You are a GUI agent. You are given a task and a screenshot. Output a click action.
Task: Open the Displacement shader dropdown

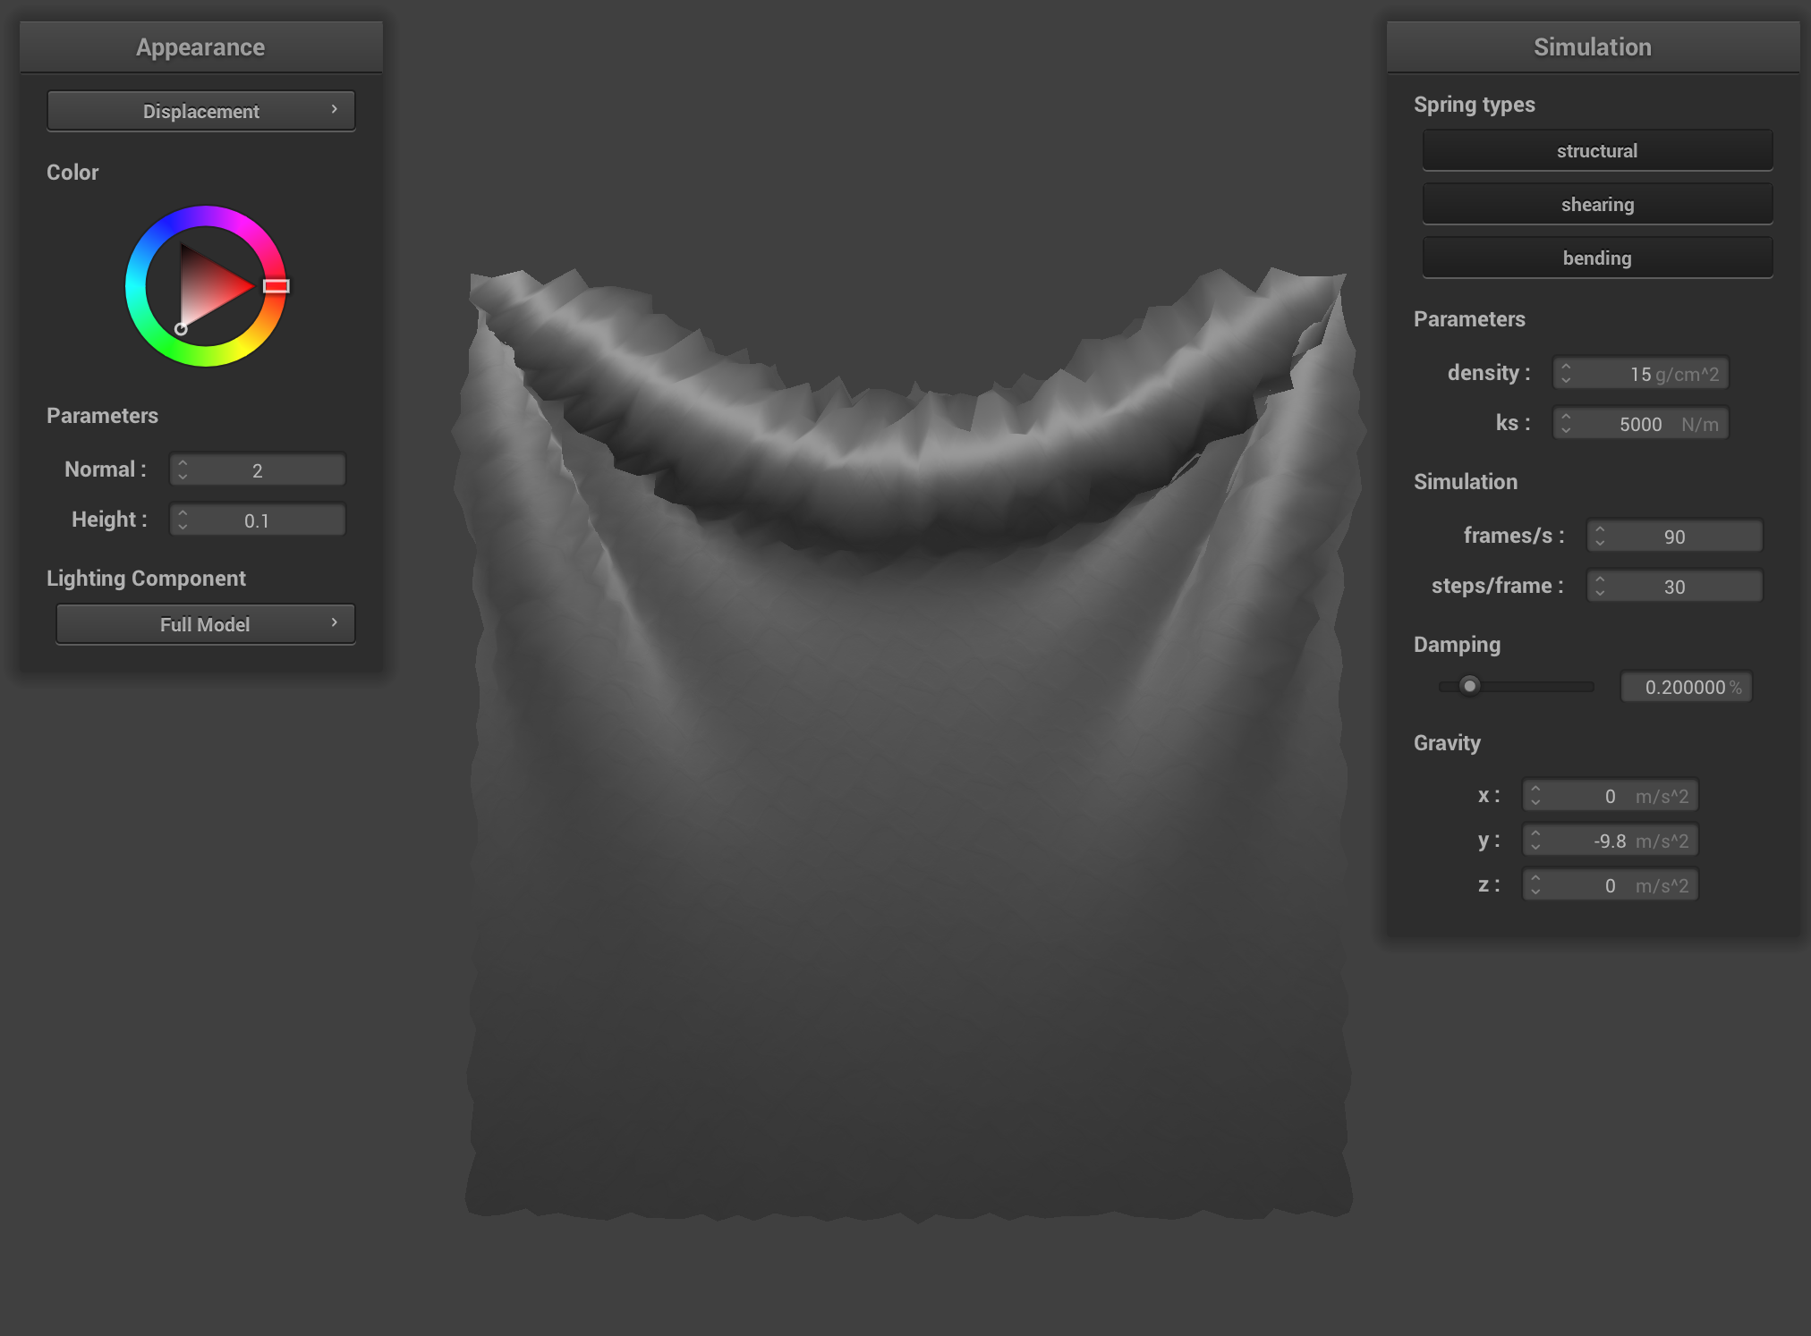click(x=200, y=111)
